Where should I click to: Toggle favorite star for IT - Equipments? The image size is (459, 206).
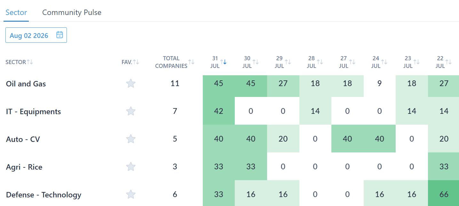[131, 111]
